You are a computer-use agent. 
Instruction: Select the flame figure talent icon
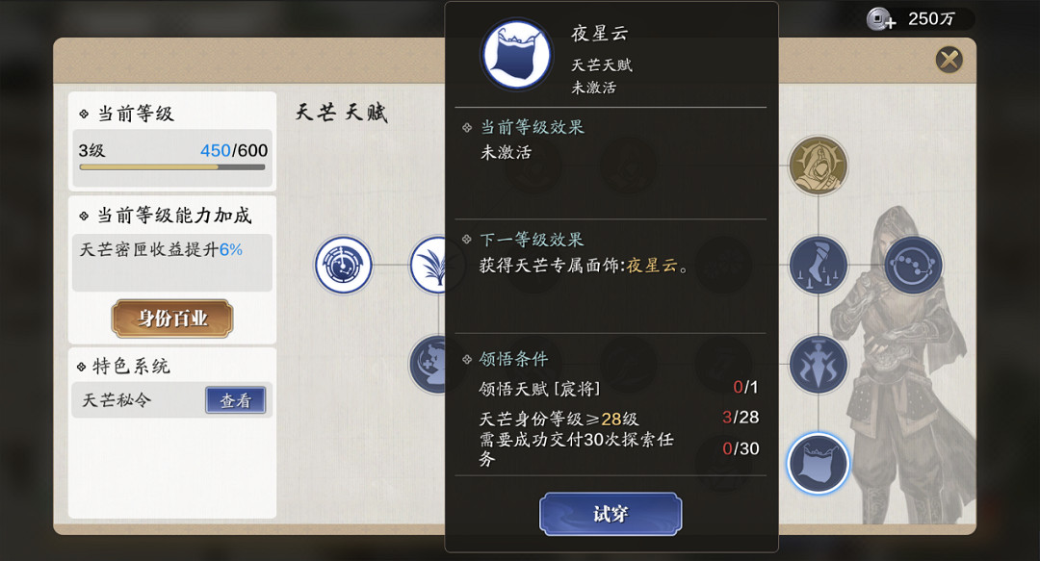click(x=818, y=365)
